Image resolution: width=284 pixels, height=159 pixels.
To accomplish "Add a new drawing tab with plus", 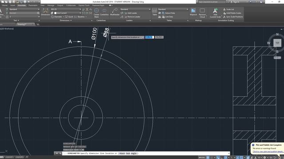I will click(38, 24).
